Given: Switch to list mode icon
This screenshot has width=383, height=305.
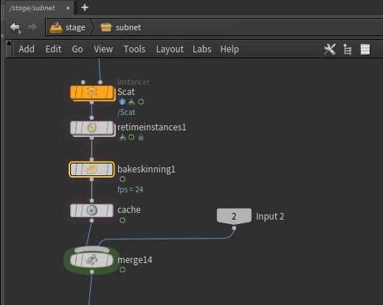Looking at the screenshot, I should pyautogui.click(x=365, y=49).
